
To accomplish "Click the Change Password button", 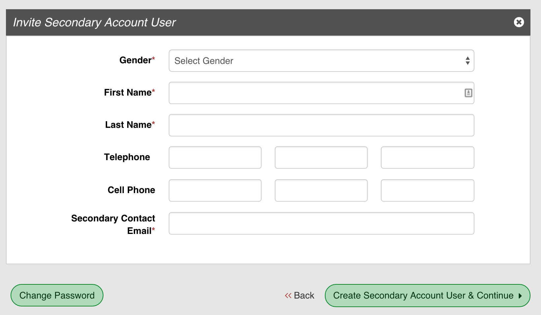I will [x=56, y=295].
